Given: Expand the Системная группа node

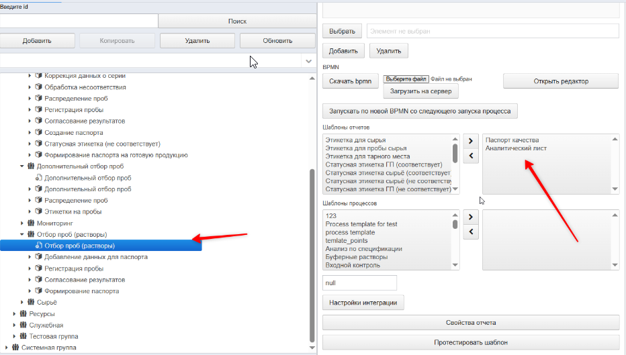Looking at the screenshot, I should click(x=7, y=348).
